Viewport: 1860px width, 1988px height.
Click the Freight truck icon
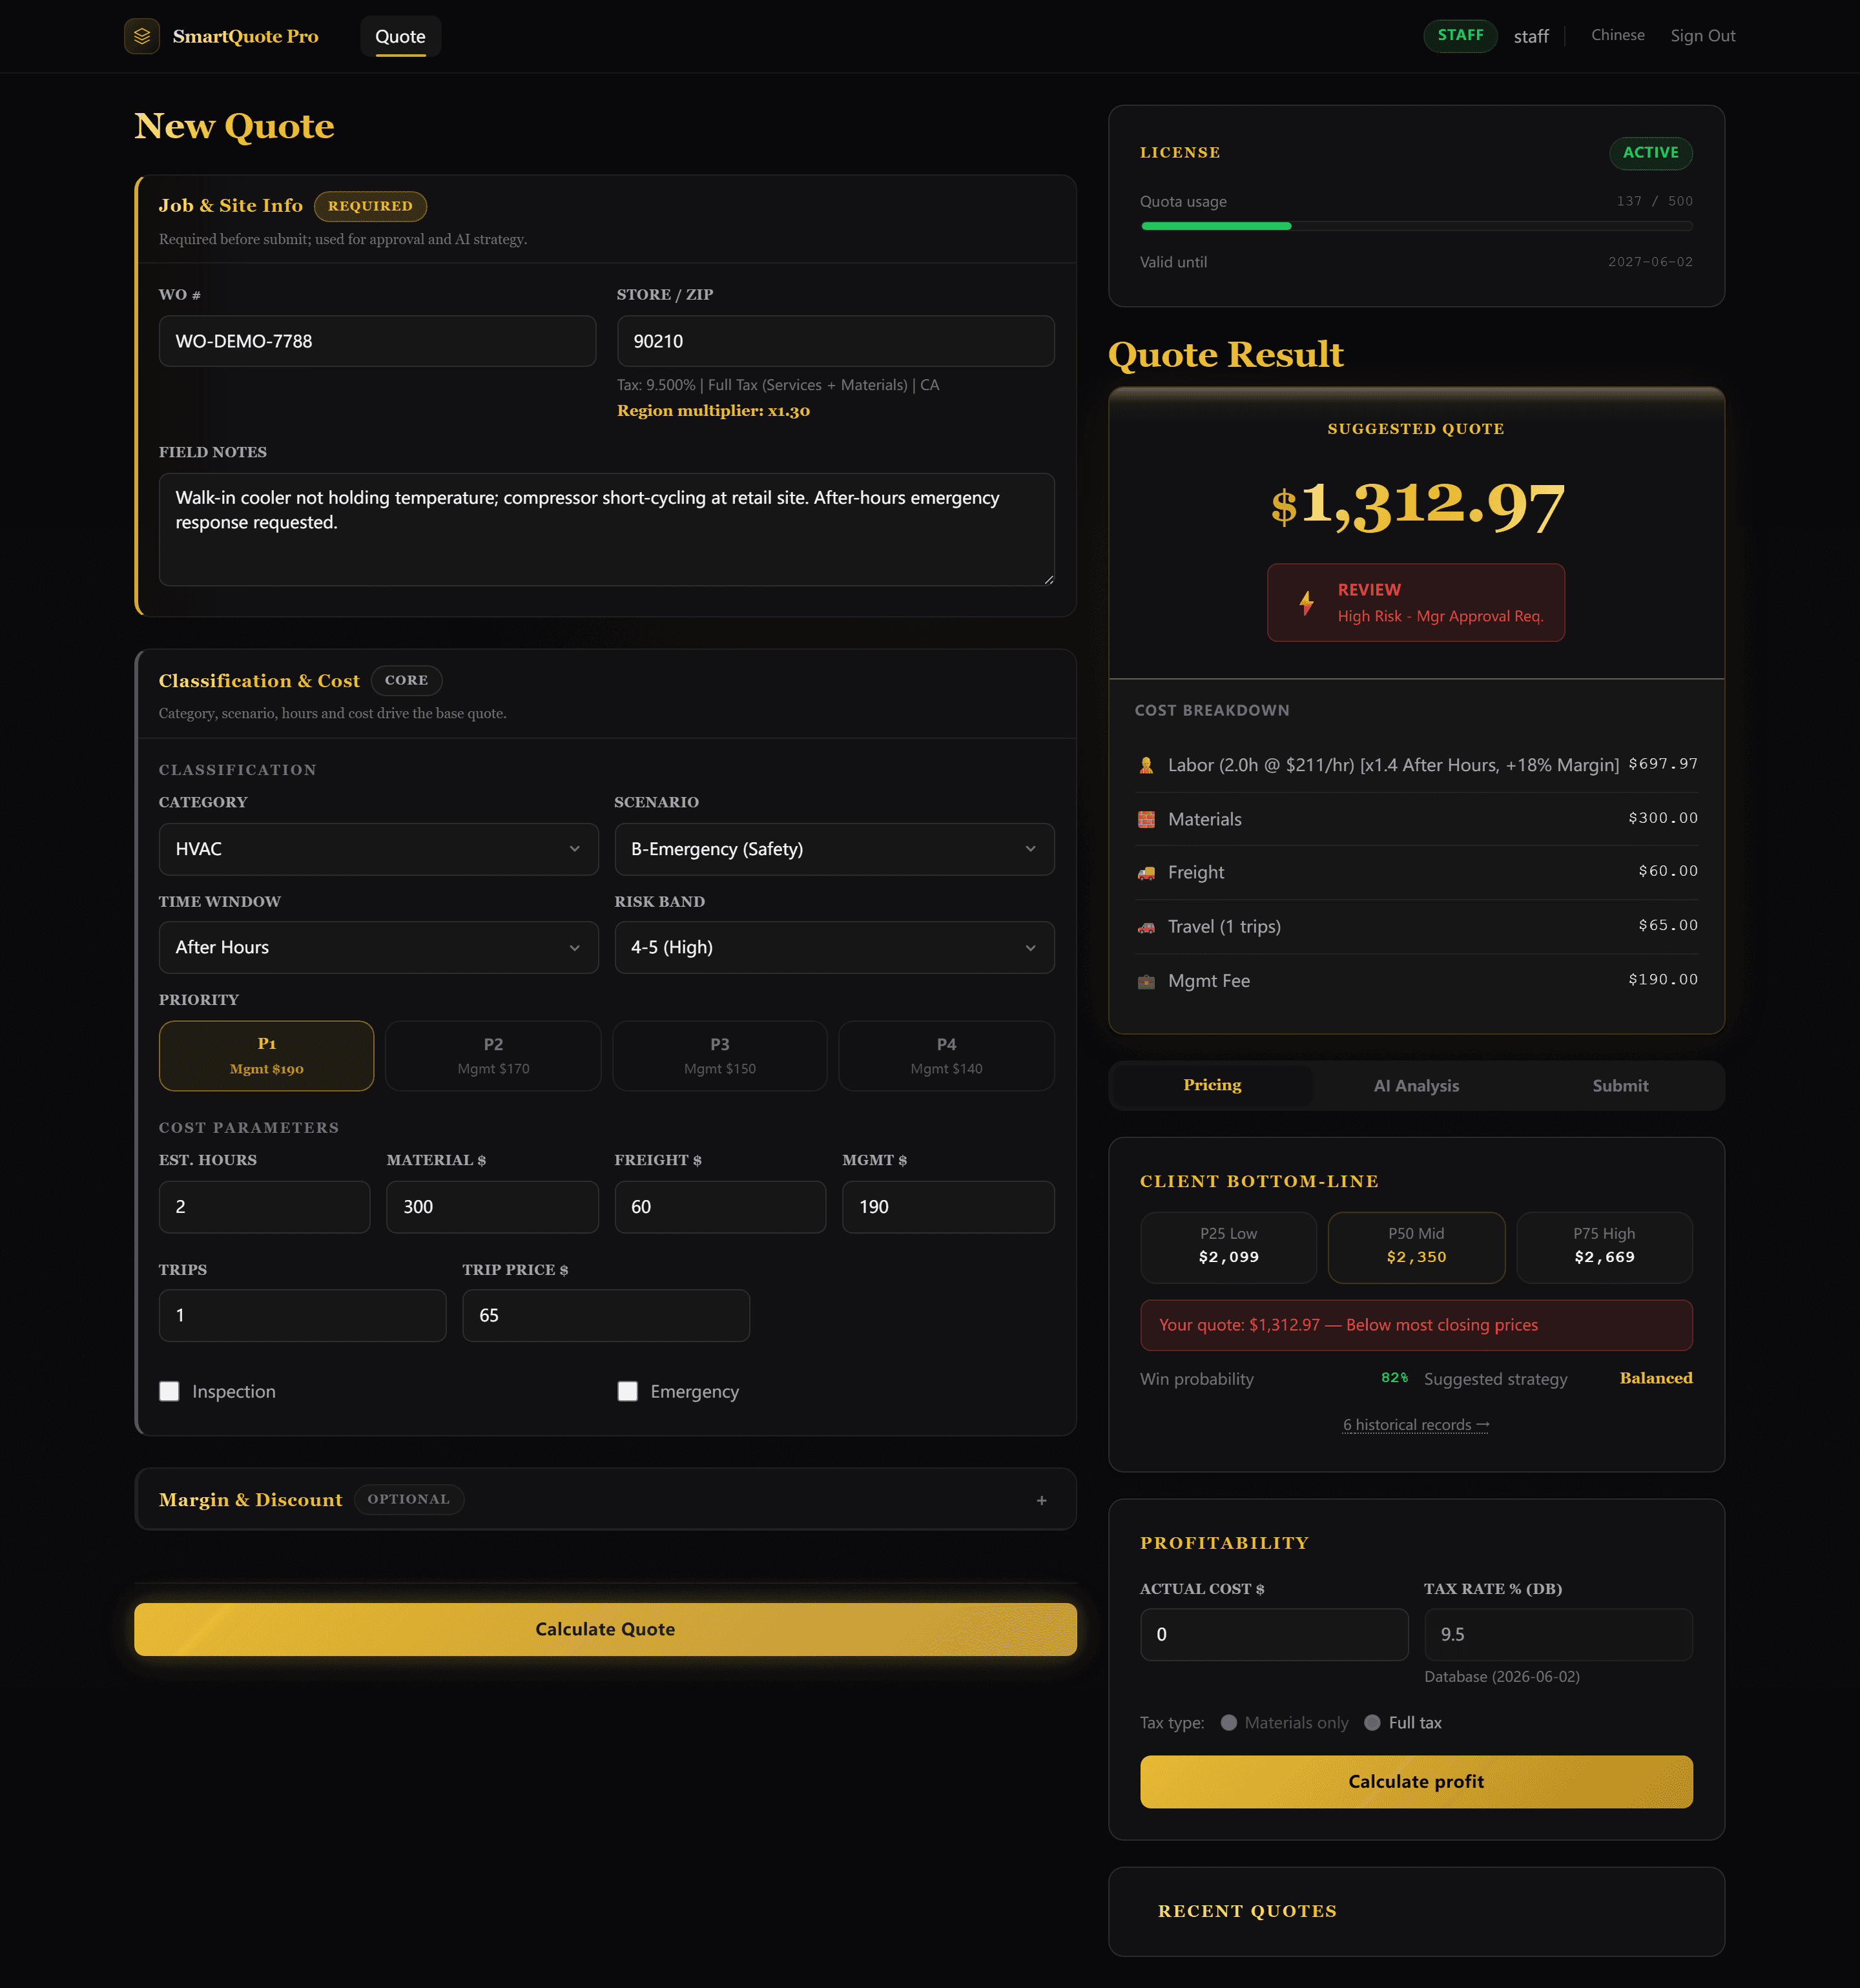pyautogui.click(x=1146, y=873)
